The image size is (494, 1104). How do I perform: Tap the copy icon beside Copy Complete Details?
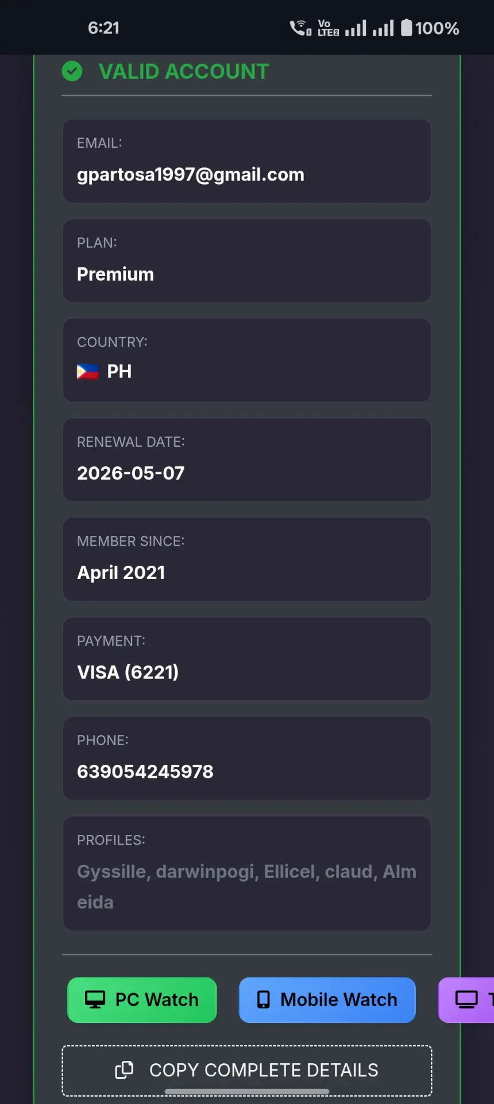[x=124, y=1070]
